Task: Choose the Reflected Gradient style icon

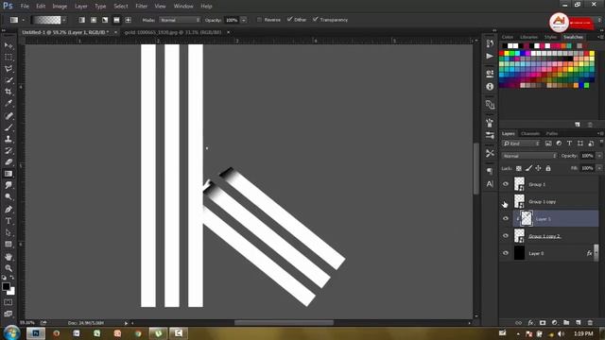Action: (116, 20)
